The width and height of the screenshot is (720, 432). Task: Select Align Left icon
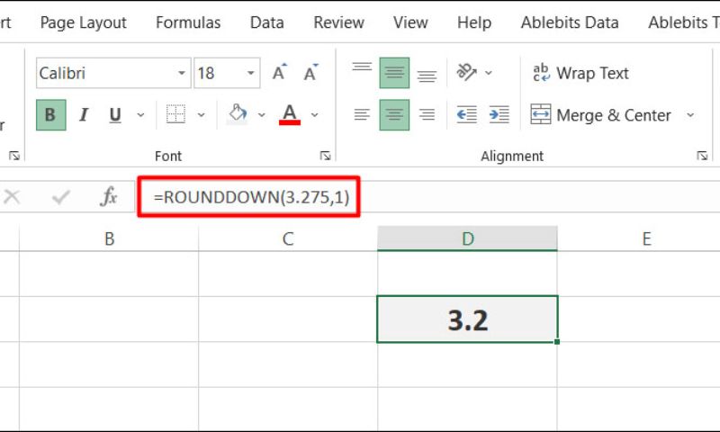point(362,115)
